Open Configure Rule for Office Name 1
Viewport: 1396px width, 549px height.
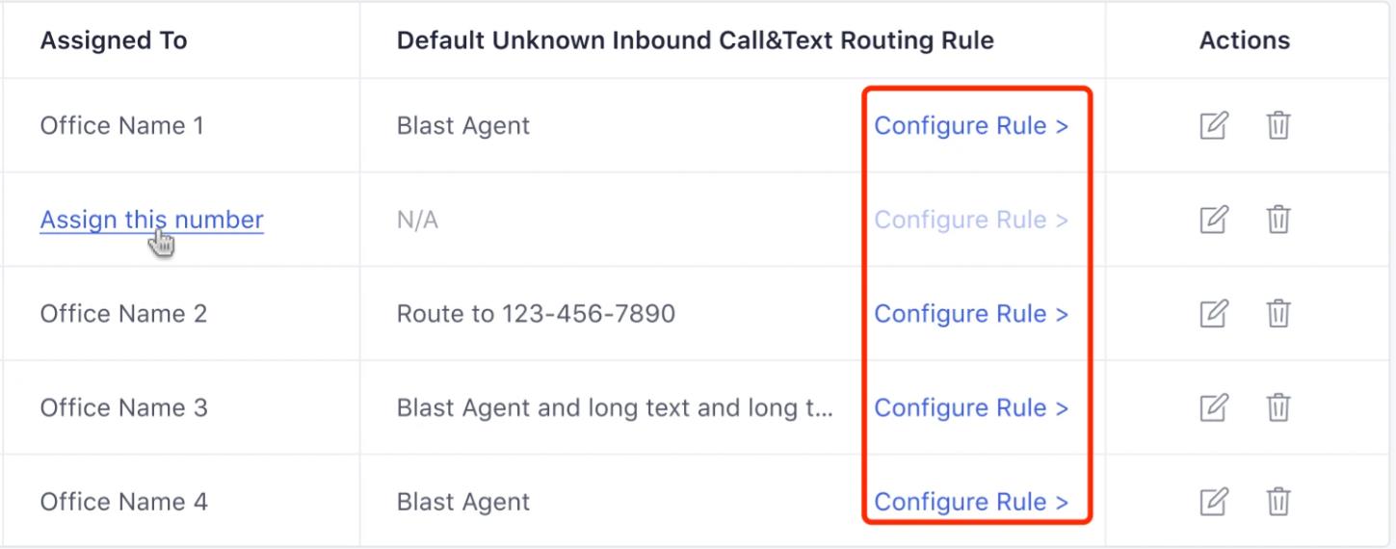pyautogui.click(x=971, y=126)
